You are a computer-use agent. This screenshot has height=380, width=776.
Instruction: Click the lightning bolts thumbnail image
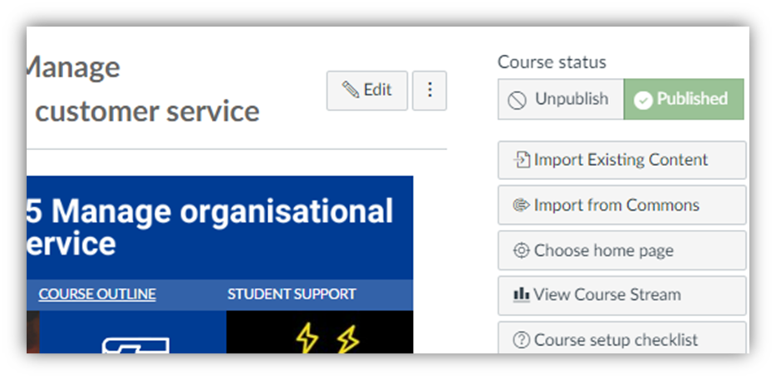tap(320, 332)
